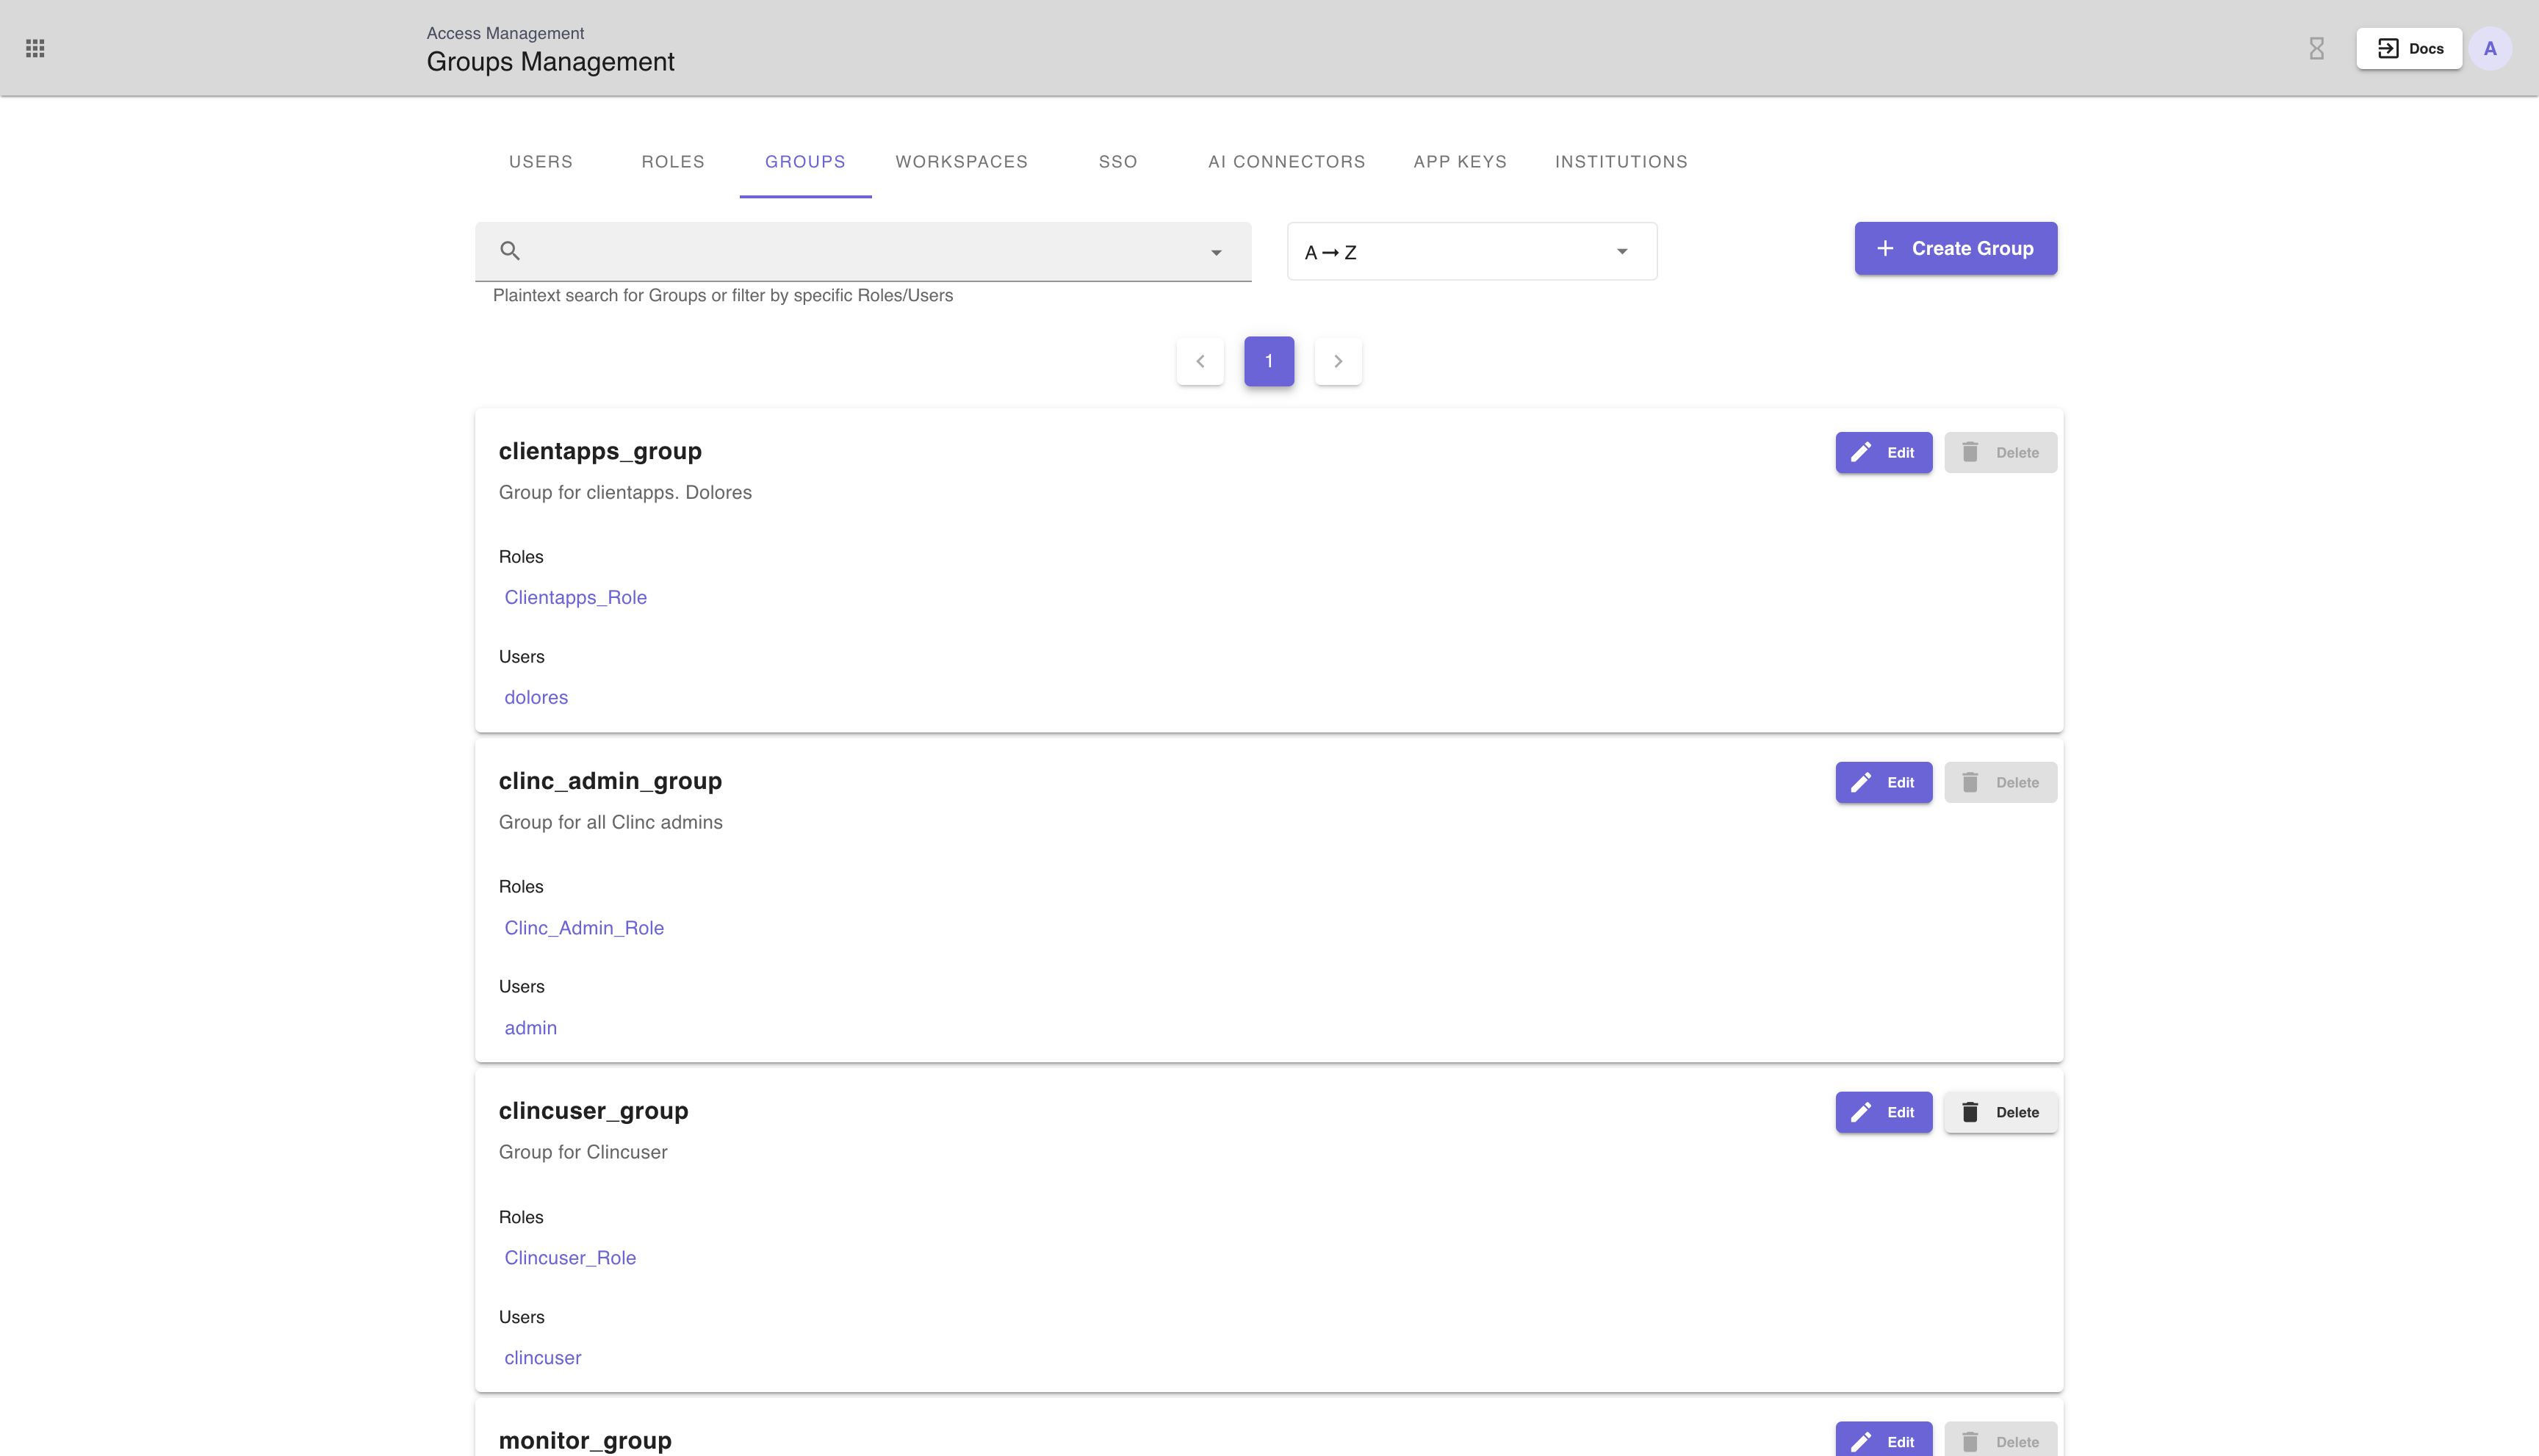Open the apps grid menu icon
Image resolution: width=2539 pixels, height=1456 pixels.
[35, 48]
